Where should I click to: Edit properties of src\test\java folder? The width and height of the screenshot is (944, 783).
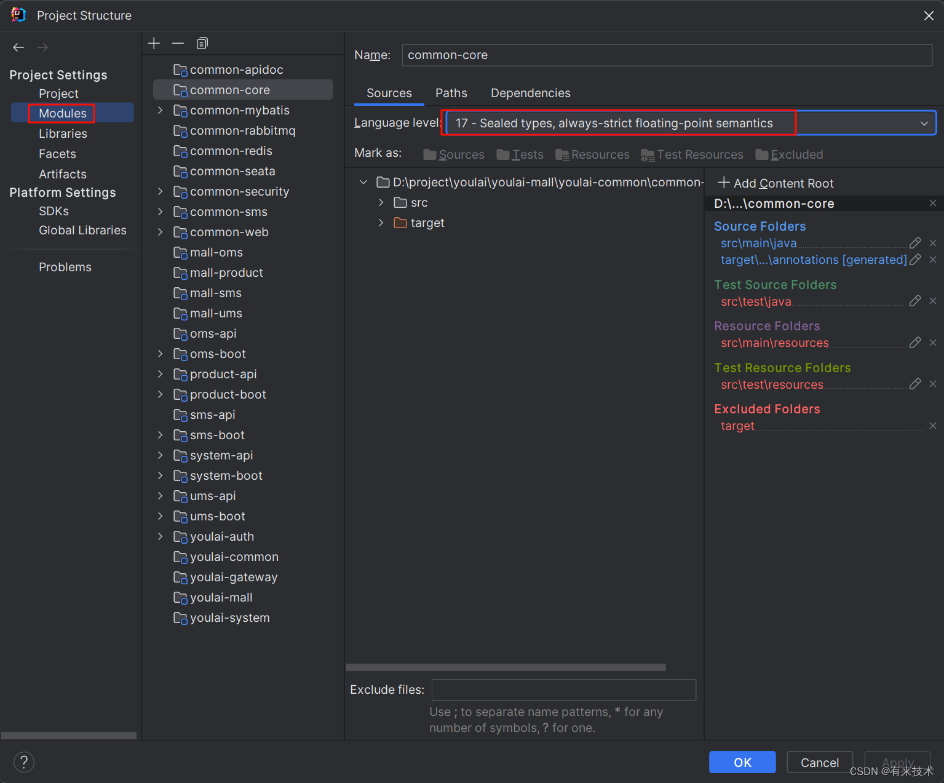click(x=915, y=301)
